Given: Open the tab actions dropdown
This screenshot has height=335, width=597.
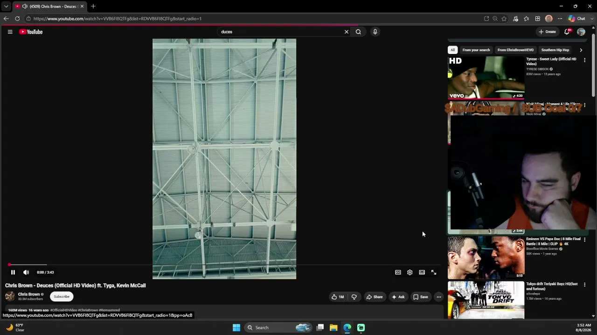Looking at the screenshot, I should (x=6, y=7).
